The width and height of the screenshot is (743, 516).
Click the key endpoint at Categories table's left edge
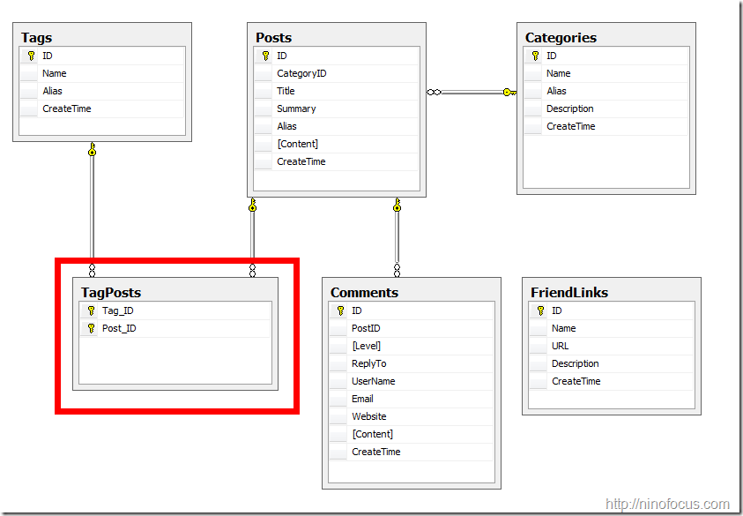pyautogui.click(x=509, y=92)
